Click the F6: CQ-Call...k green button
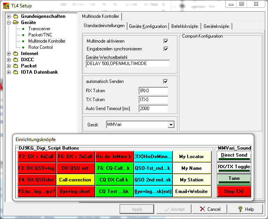268x219 pixels. click(x=114, y=168)
